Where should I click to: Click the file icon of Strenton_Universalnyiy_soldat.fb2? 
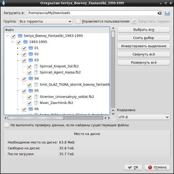(36, 97)
